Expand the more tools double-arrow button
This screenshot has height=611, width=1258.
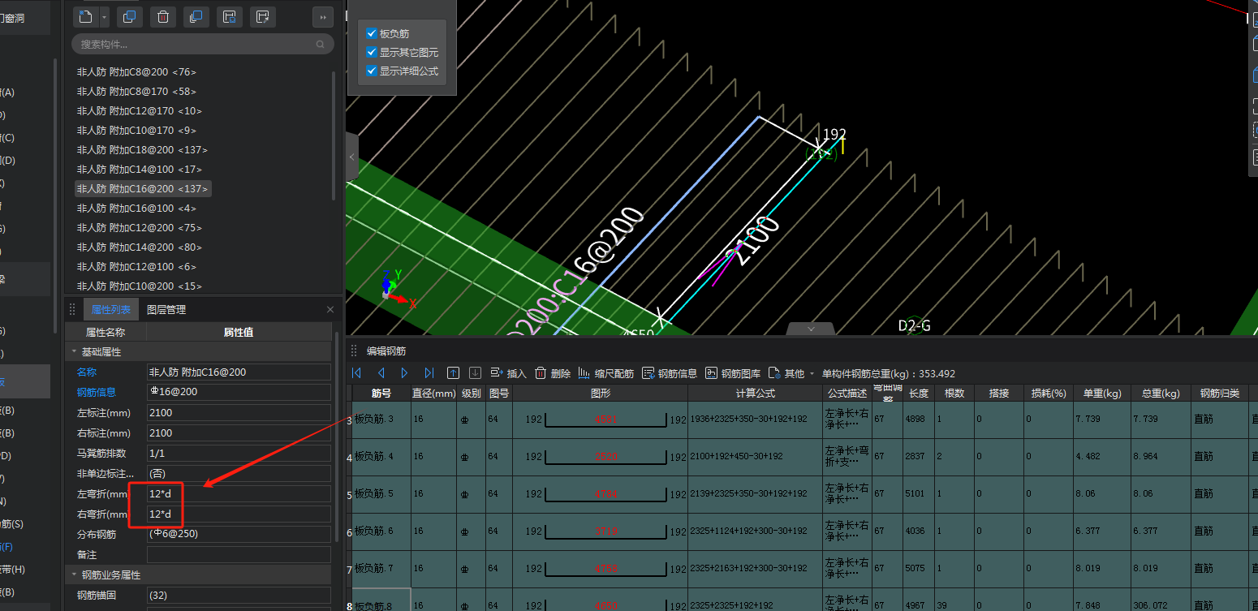pos(322,16)
